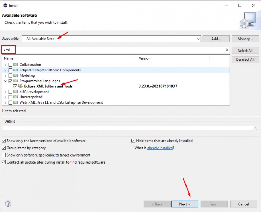Click the Programming Languages category icon
This screenshot has height=212, width=261.
tap(16, 81)
